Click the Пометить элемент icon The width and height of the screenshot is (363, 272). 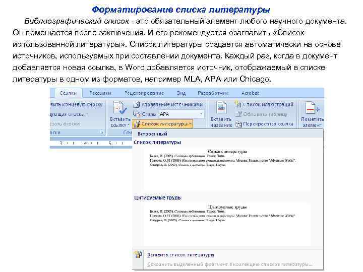(x=312, y=108)
